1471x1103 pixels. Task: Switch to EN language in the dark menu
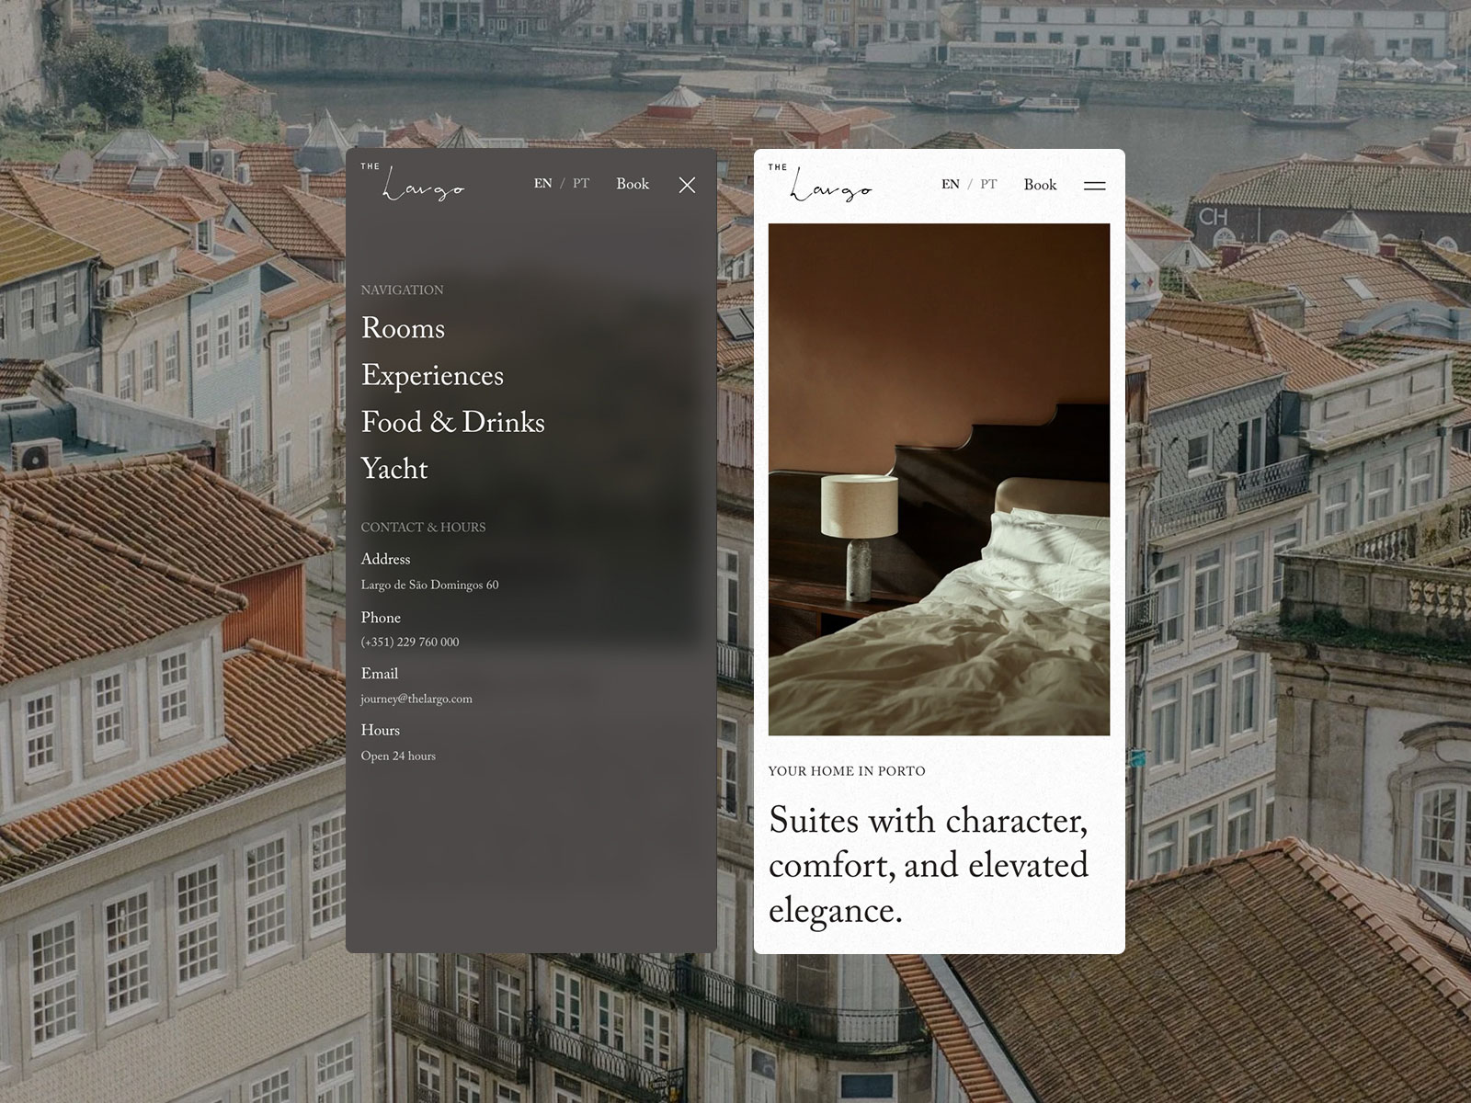click(542, 184)
